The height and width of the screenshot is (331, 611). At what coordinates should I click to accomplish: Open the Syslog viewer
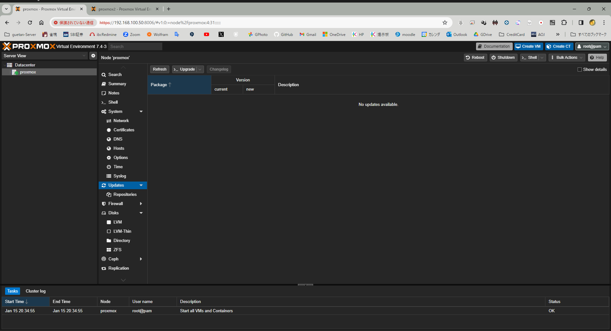(x=119, y=176)
